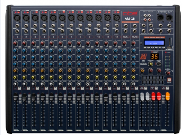This screenshot has width=182, height=135.
Task: Mute channel 12 with its MUTE button
Action: click(x=119, y=88)
